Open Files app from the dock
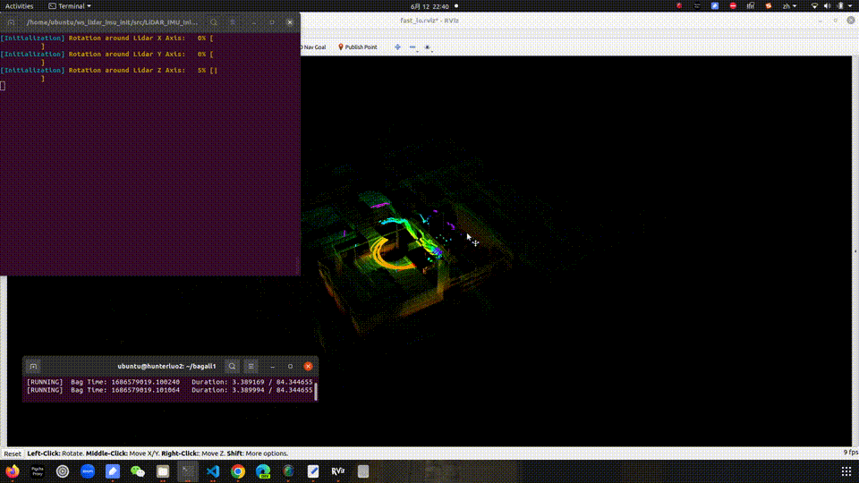Viewport: 859px width, 483px height. (x=163, y=471)
